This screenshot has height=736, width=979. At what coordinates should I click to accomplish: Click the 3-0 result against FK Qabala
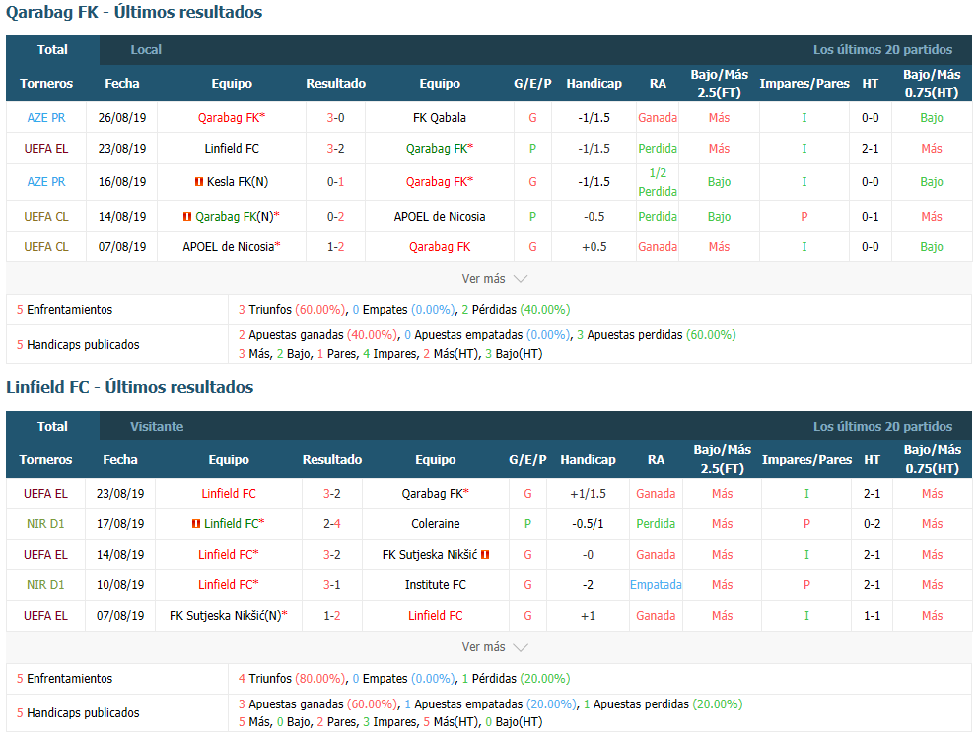335,118
